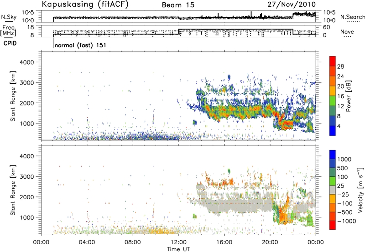Click the 24 value on power colorbar
The width and height of the screenshot is (365, 252).
(340, 76)
